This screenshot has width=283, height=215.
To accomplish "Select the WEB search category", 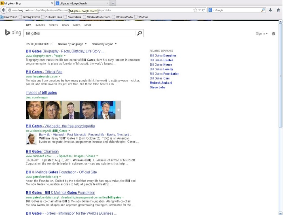I will pyautogui.click(x=29, y=25).
